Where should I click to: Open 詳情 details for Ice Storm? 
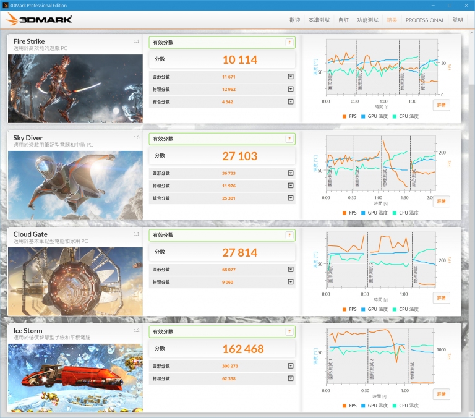tap(442, 395)
